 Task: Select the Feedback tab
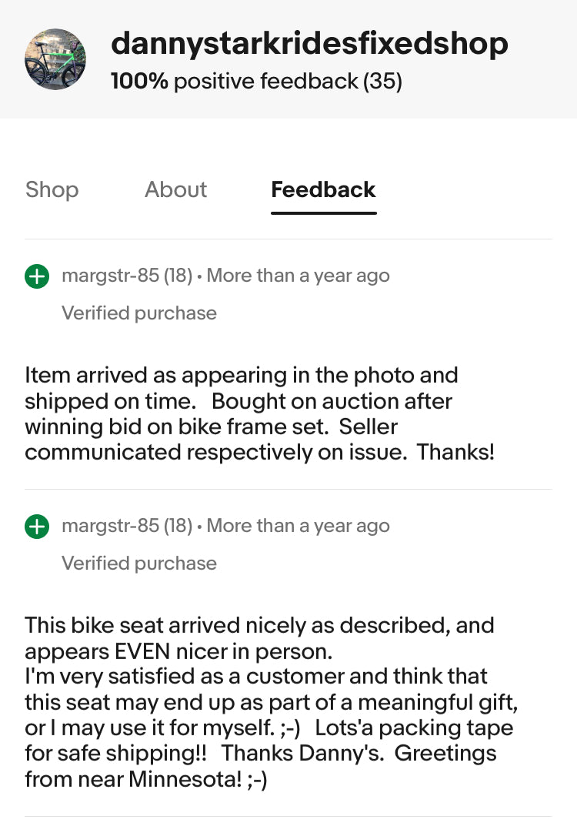coord(323,189)
